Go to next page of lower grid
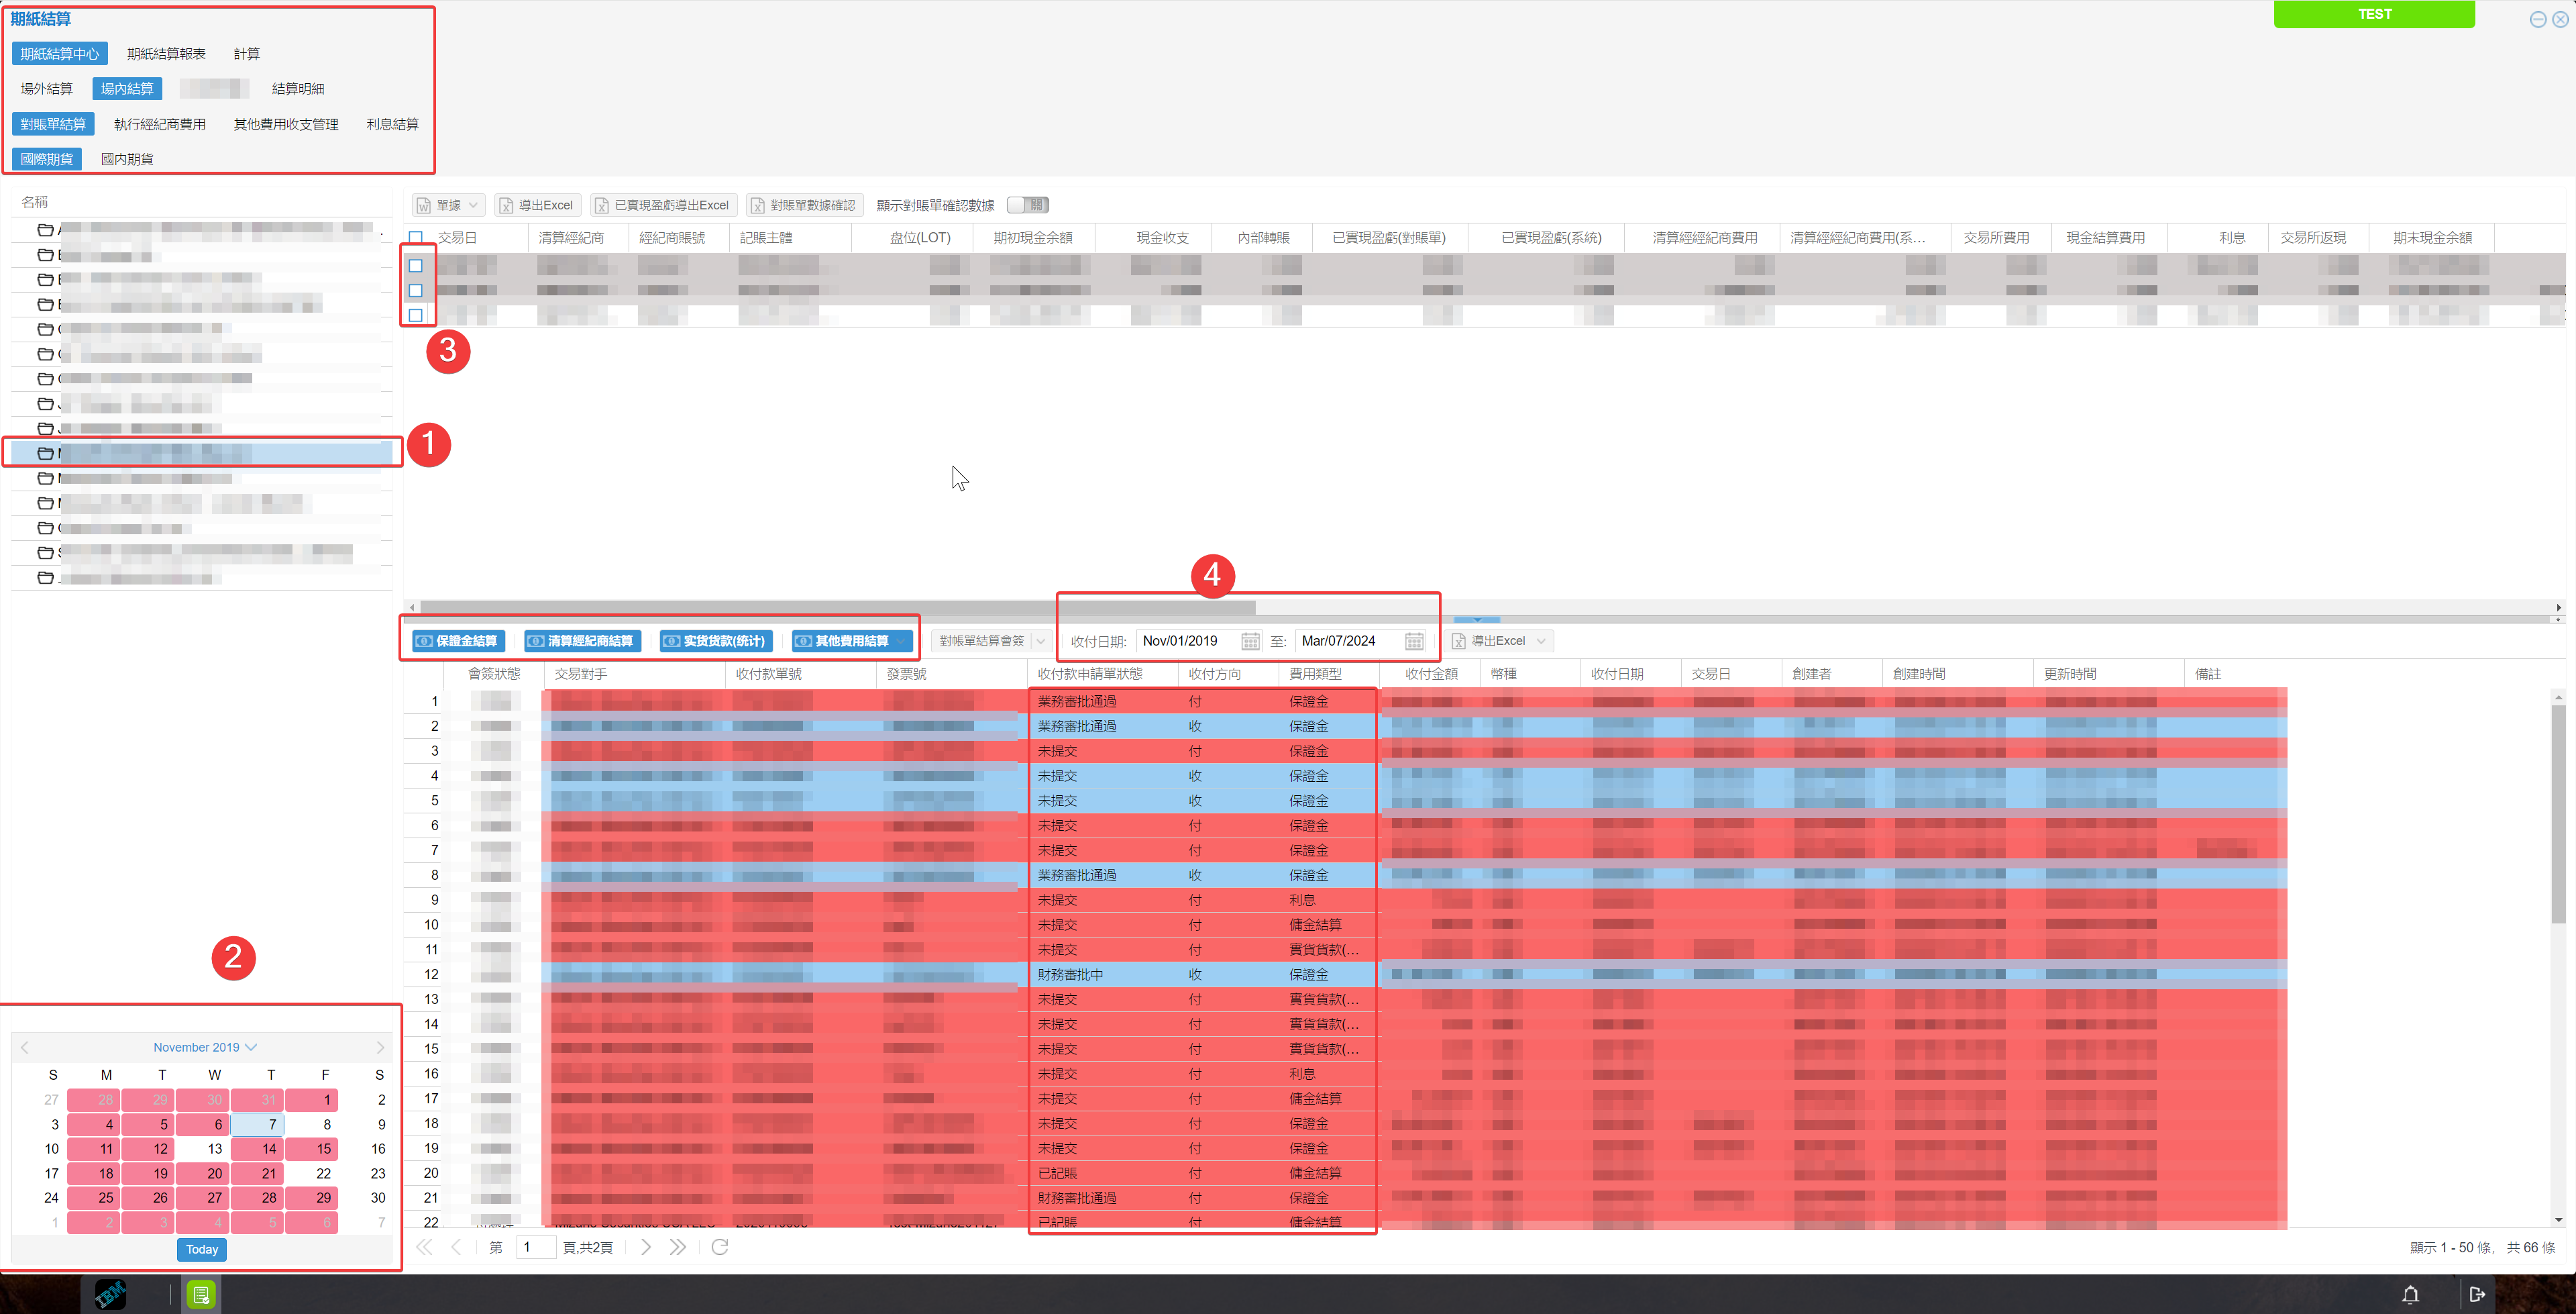Viewport: 2576px width, 1314px height. tap(646, 1247)
